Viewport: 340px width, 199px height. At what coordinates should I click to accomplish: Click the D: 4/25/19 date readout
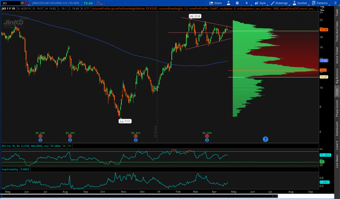click(24, 8)
